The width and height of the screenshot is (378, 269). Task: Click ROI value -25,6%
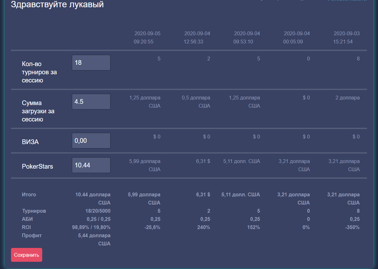tap(152, 227)
